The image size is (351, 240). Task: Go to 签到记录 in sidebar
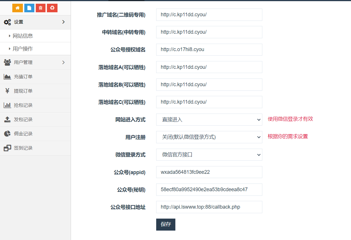click(x=35, y=148)
